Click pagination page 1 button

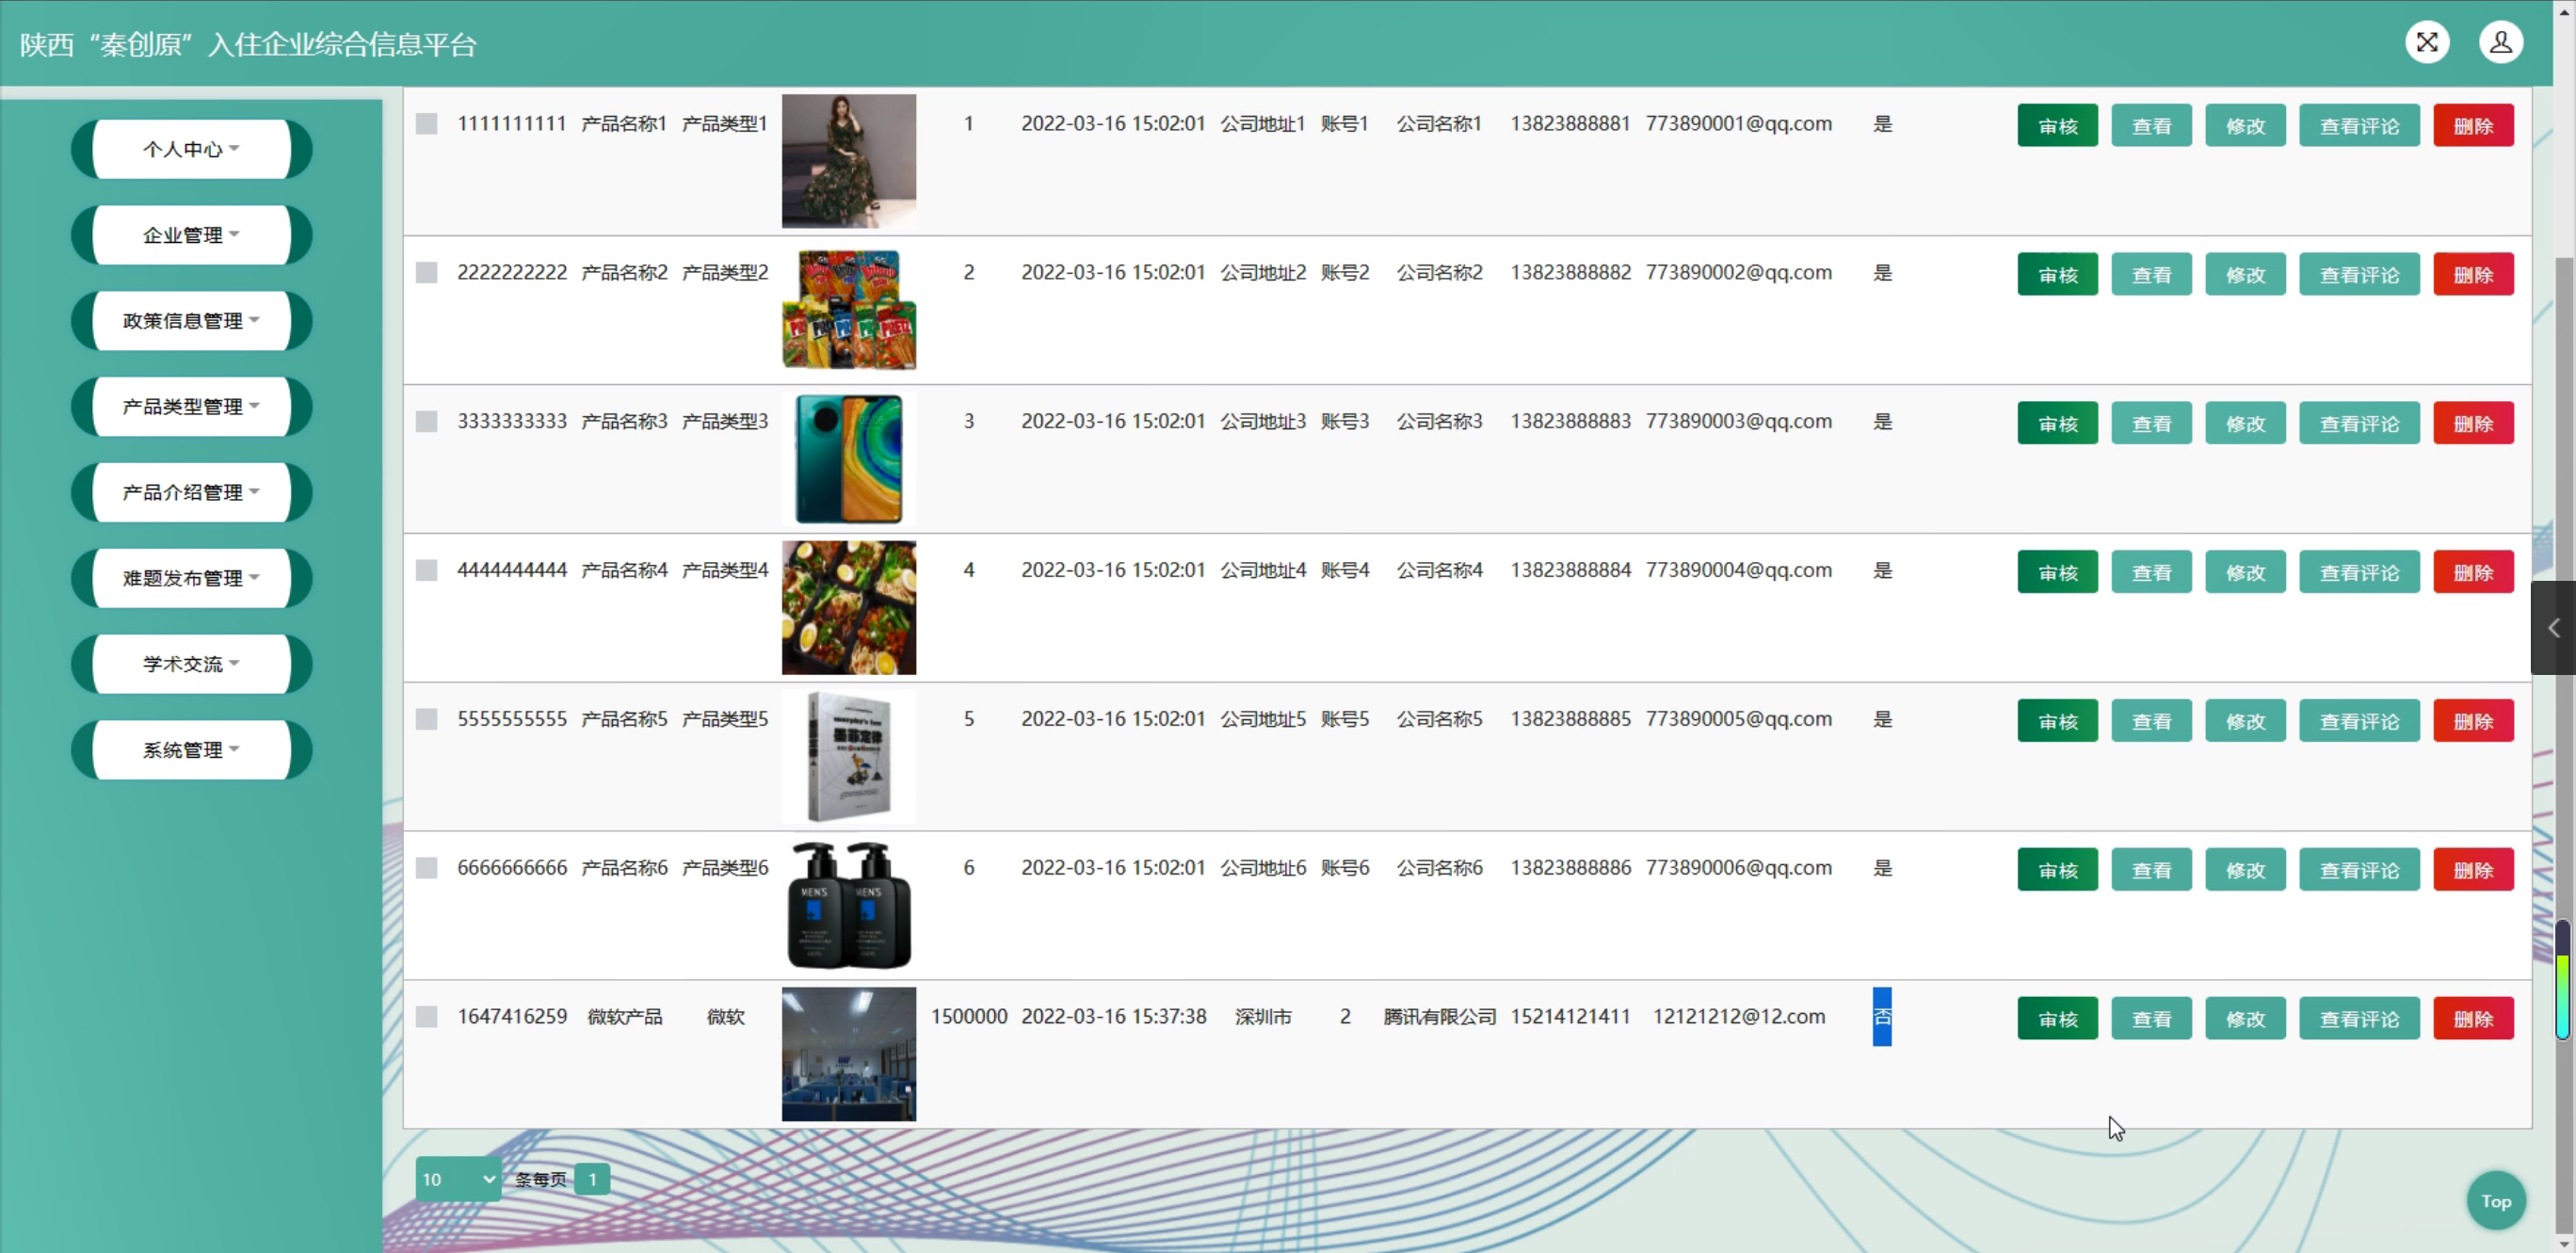click(x=592, y=1179)
